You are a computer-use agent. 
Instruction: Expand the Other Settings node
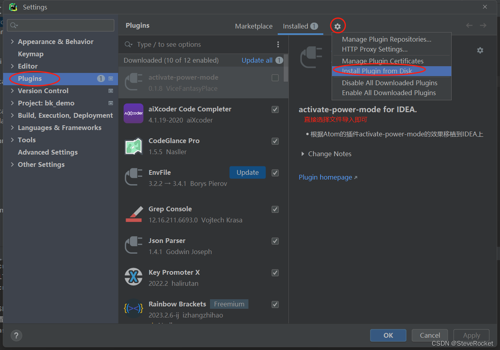[x=12, y=164]
